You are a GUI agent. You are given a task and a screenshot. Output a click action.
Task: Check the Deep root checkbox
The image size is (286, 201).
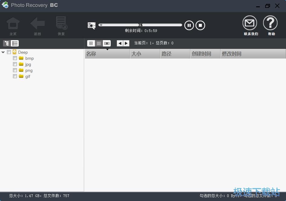tap(9, 52)
